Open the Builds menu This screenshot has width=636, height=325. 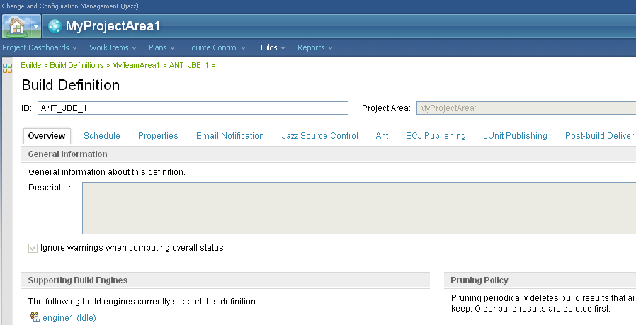coord(271,47)
